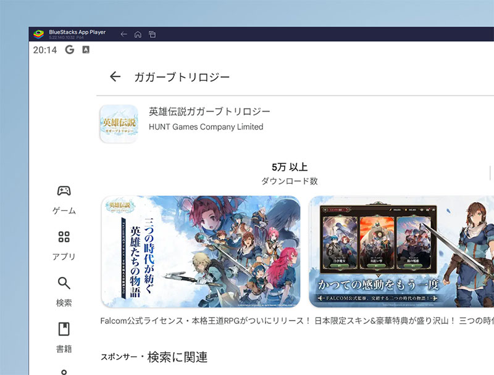Open the 英雄伝説ガガーブトリロジー app title
The image size is (494, 375).
[x=209, y=112]
